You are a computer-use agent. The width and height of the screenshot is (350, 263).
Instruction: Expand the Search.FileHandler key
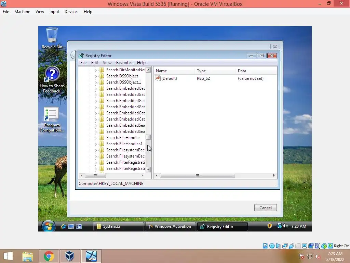pos(96,138)
